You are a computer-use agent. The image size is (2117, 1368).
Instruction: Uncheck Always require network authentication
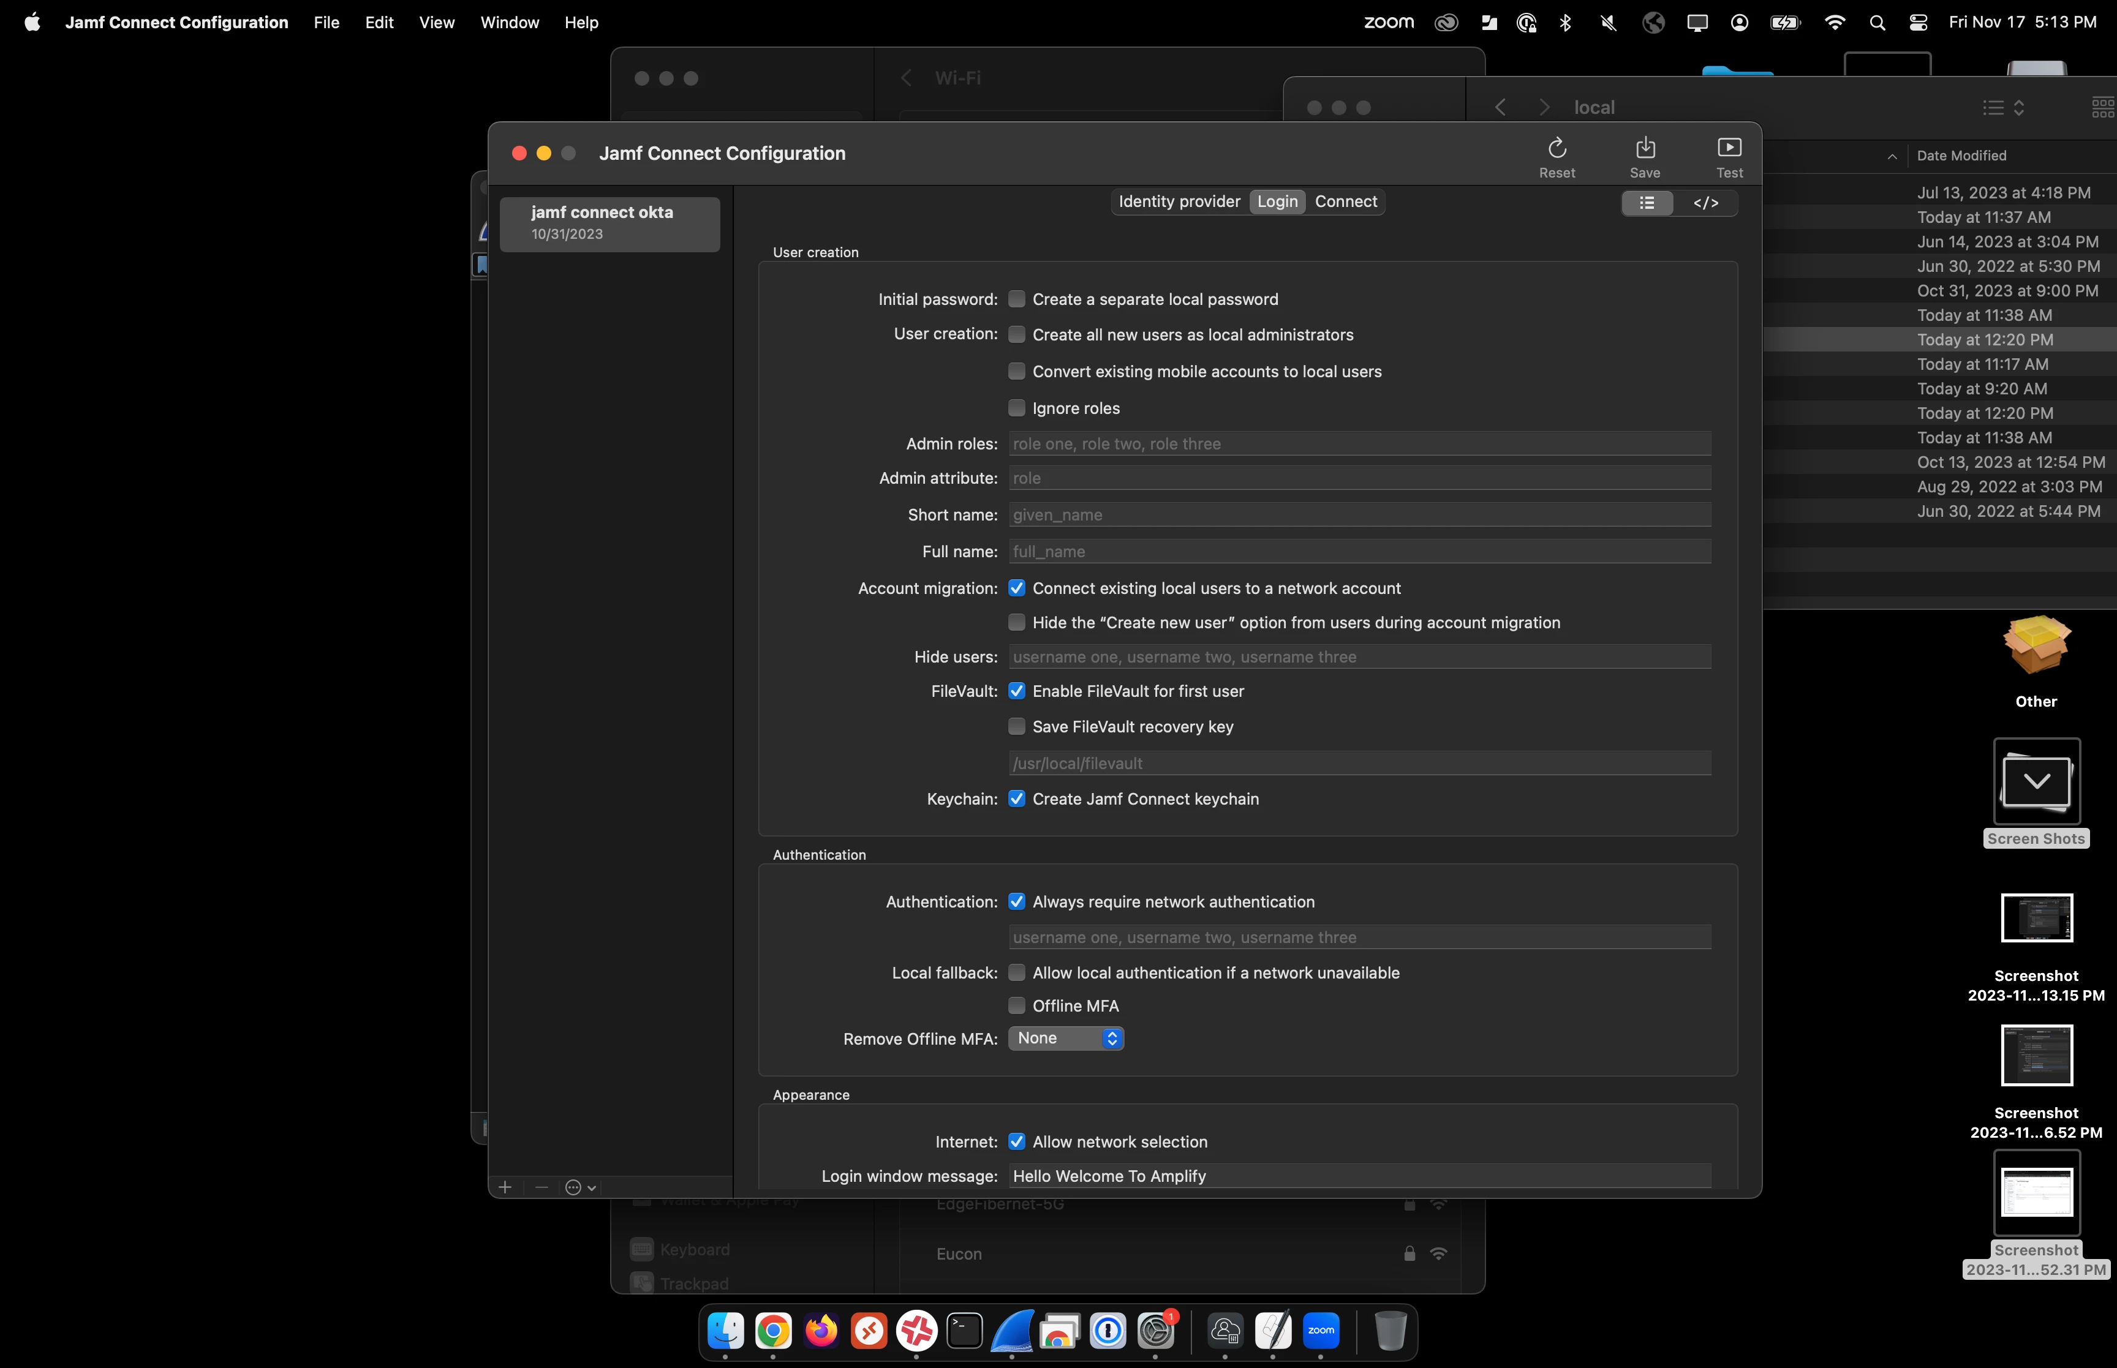[1016, 901]
